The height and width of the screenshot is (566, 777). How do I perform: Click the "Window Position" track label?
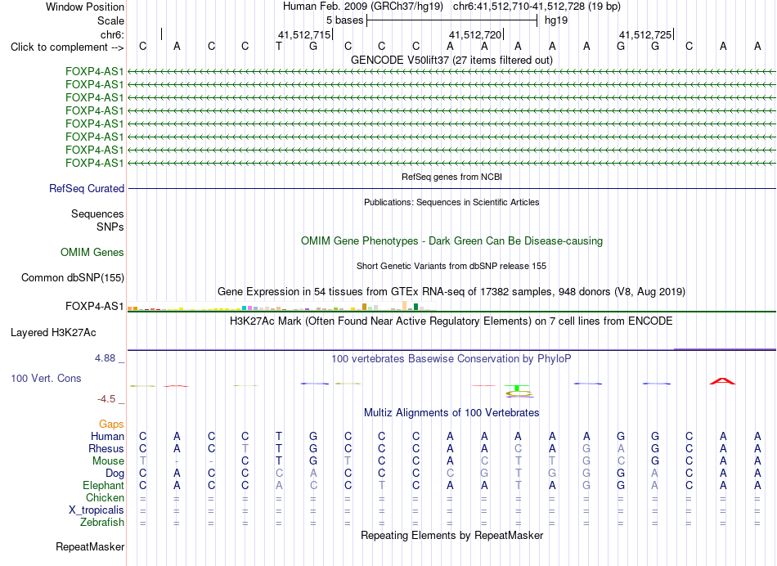[85, 7]
